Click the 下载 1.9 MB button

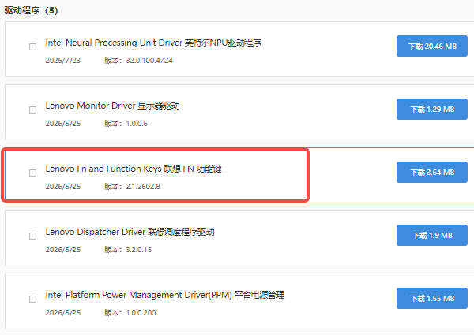pyautogui.click(x=432, y=235)
